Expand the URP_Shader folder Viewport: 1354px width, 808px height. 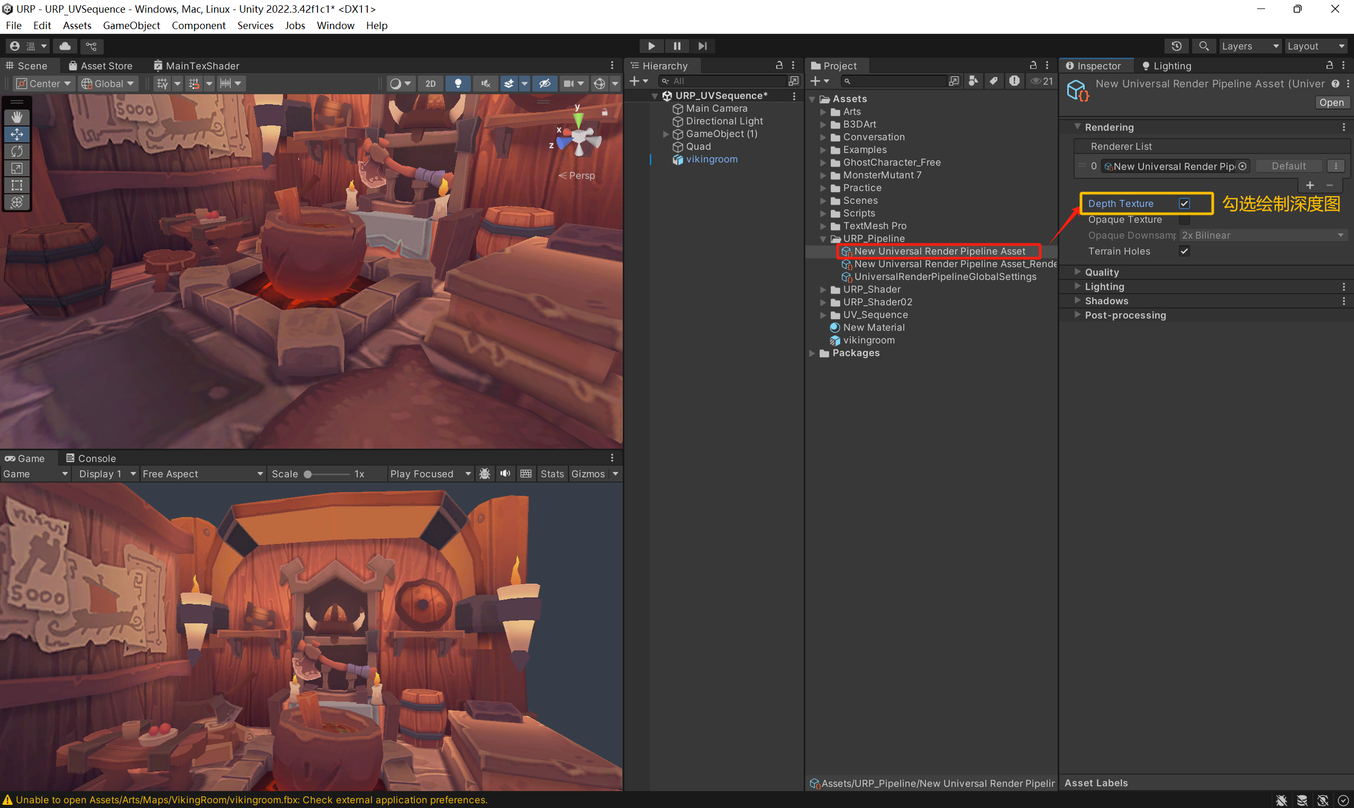(823, 289)
